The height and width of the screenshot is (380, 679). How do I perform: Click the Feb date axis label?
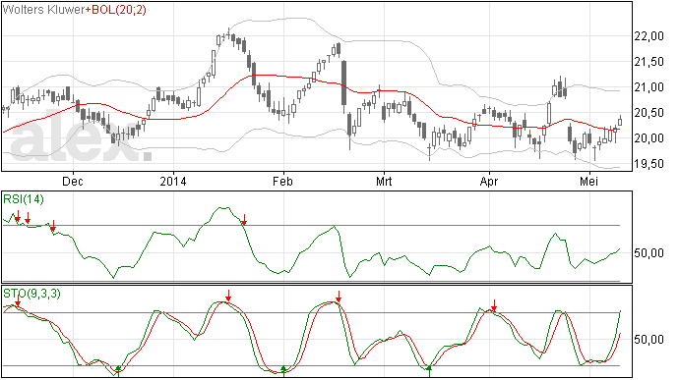click(x=282, y=181)
